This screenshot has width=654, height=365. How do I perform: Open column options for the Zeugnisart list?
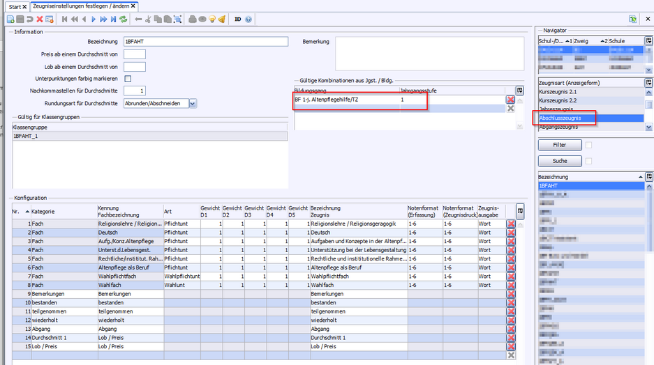coord(649,82)
